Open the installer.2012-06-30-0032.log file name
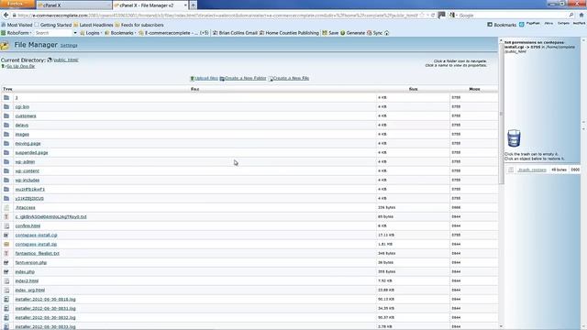Viewport: 587px width, 330px height. 45,318
